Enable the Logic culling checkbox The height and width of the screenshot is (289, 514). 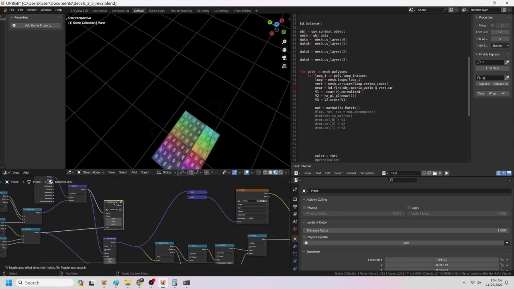click(409, 208)
